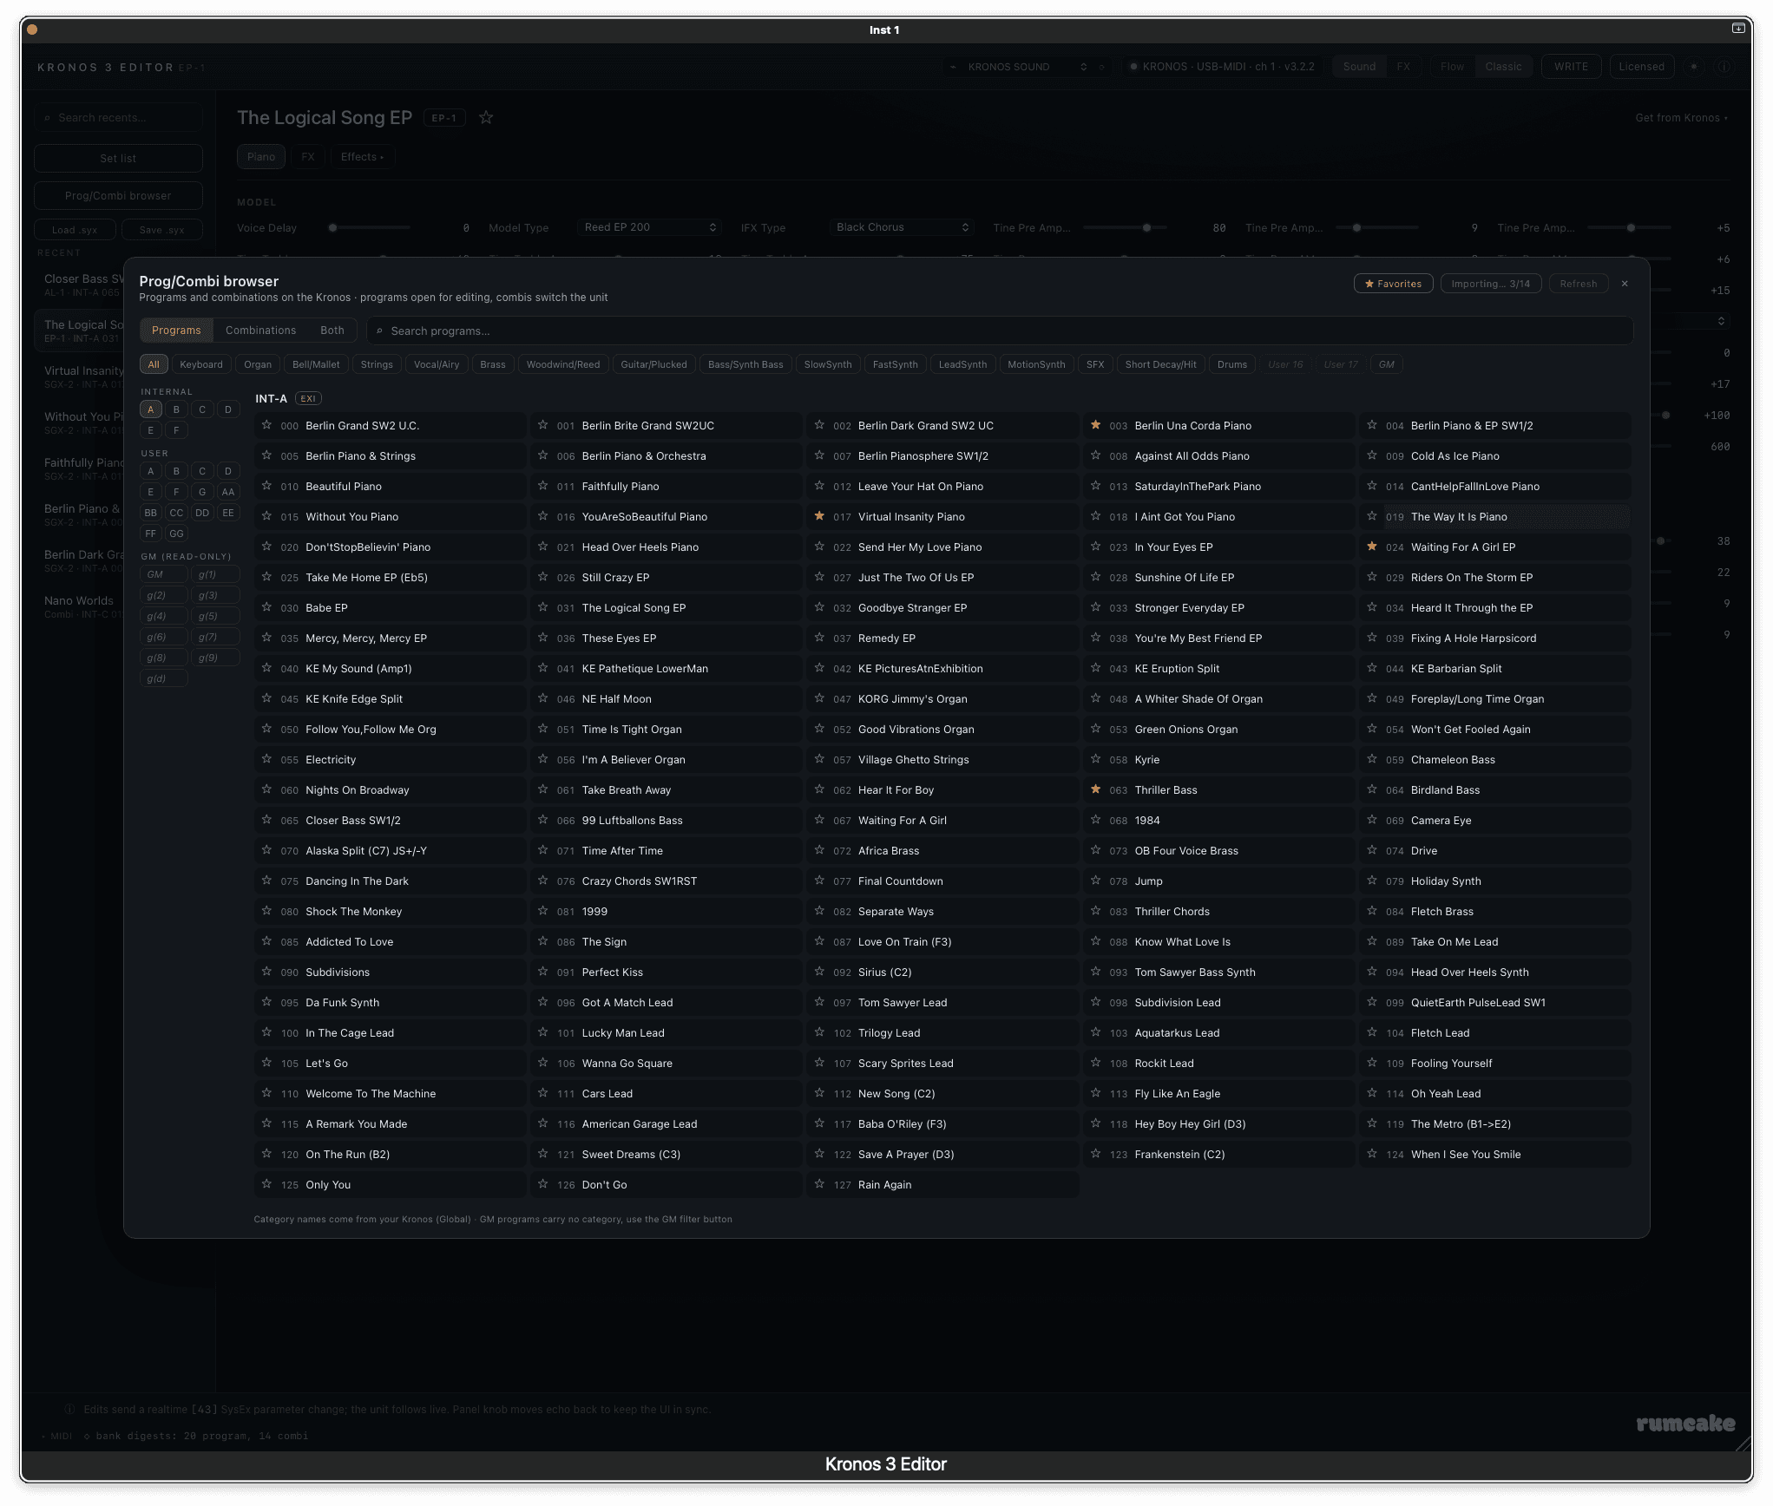Screen dimensions: 1773x1506
Task: Open Prog/Combi browser sidebar button
Action: point(118,195)
